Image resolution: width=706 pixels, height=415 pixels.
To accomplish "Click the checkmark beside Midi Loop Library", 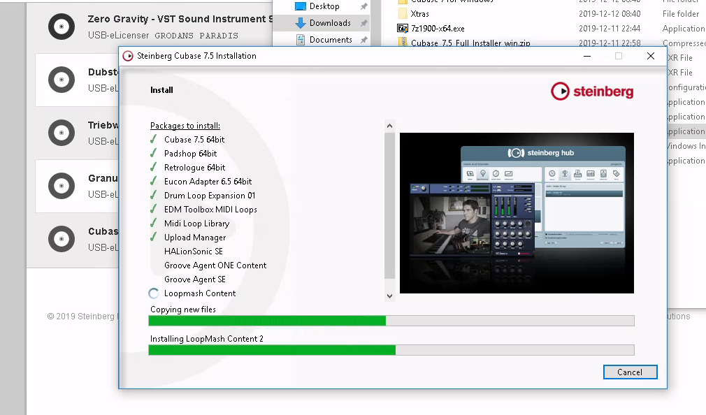I will (x=154, y=223).
